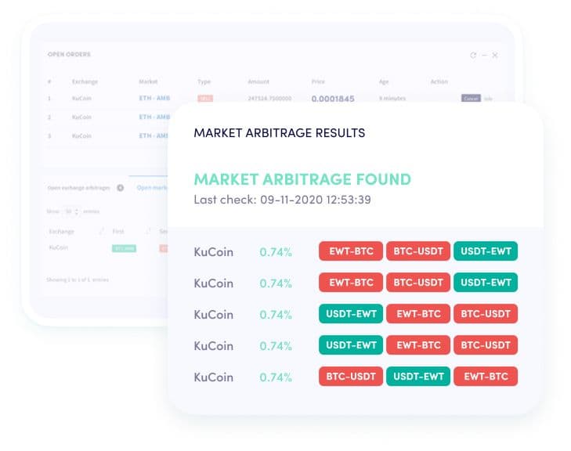This screenshot has height=451, width=571.
Task: Click the red Sell type badge in order 1
Action: coord(205,99)
